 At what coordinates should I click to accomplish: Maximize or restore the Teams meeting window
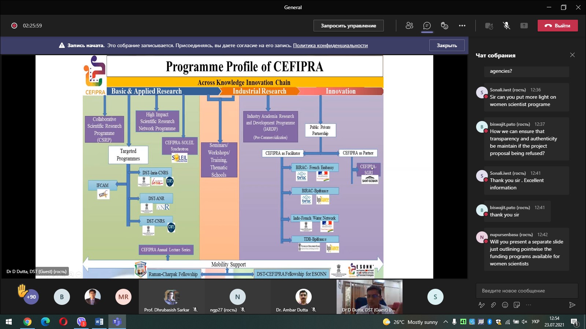(564, 7)
